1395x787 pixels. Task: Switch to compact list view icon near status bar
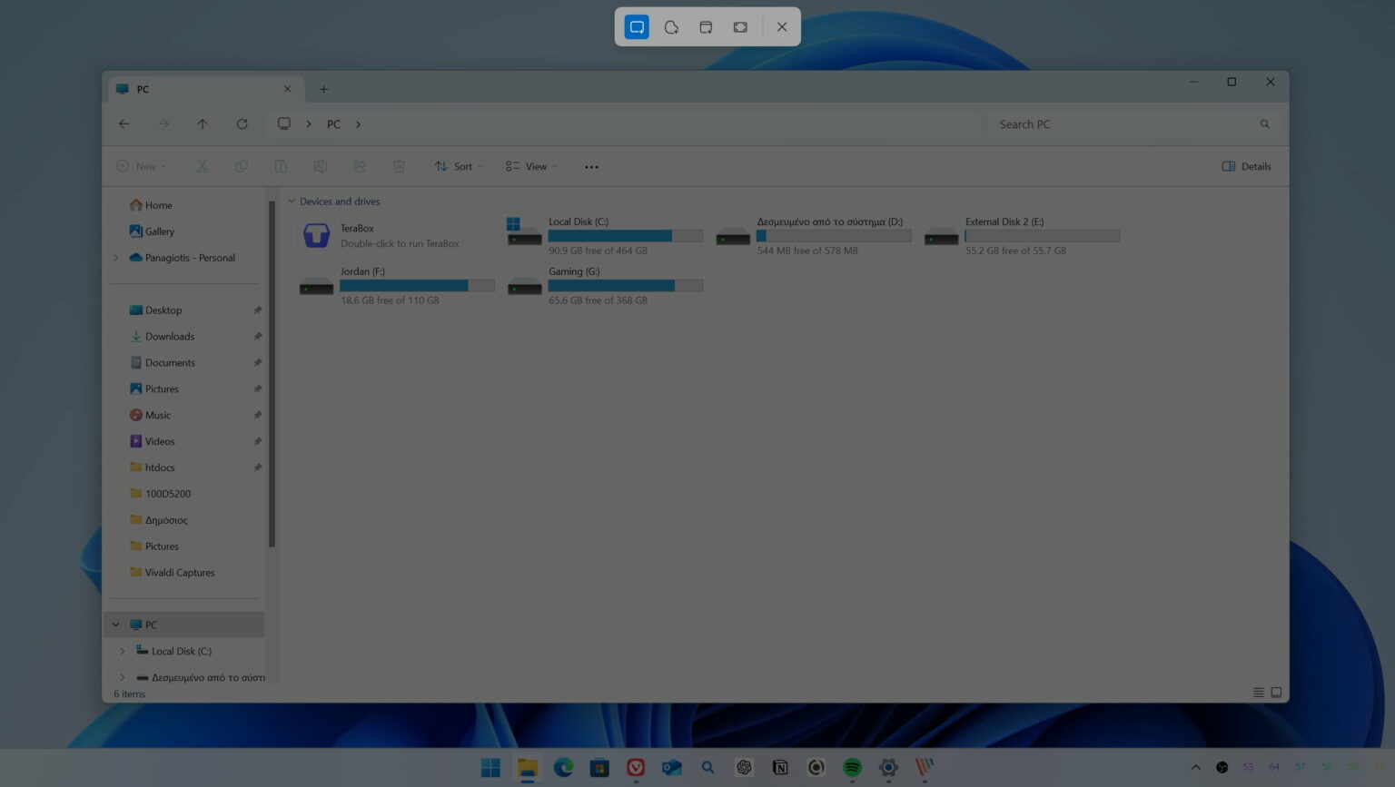pyautogui.click(x=1259, y=692)
